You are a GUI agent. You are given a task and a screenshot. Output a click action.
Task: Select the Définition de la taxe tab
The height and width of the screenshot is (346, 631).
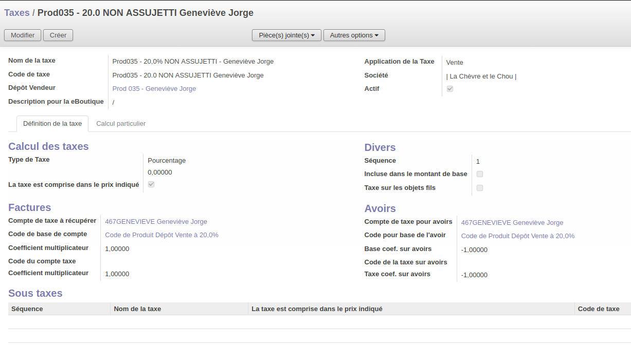click(x=52, y=124)
